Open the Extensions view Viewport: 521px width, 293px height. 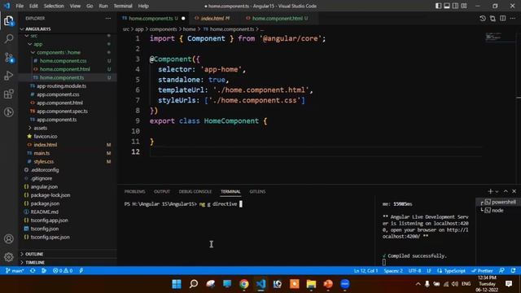9,94
